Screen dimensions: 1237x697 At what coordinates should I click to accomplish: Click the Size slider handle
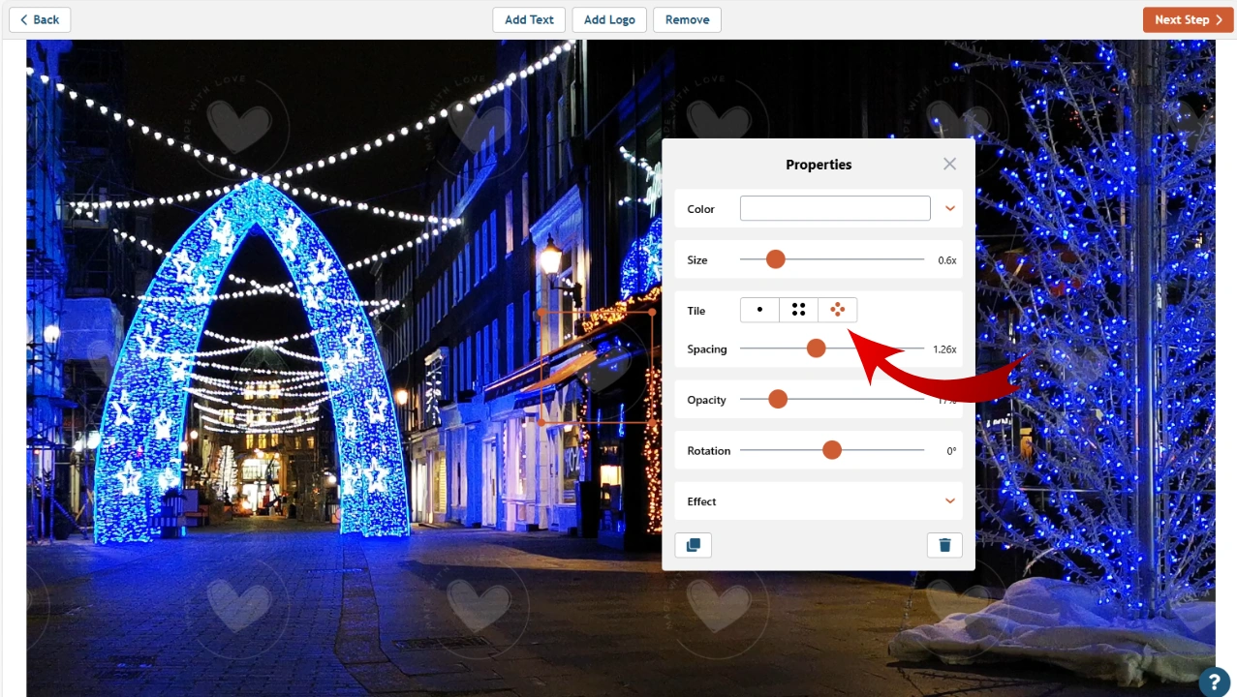coord(775,258)
